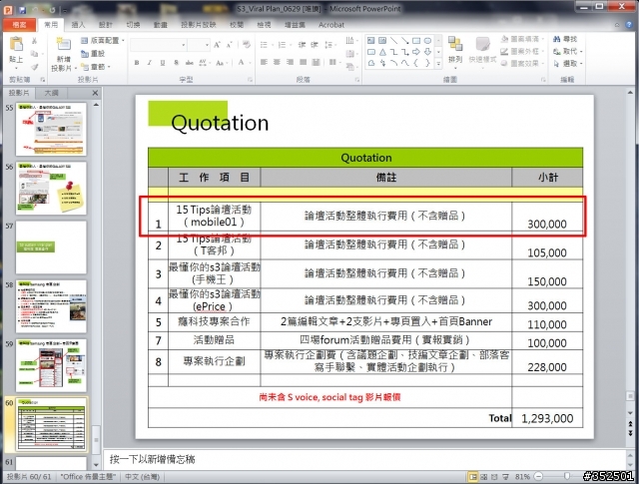Viewport: 639px width, 484px height.
Task: Click the Reset (重設) slide button
Action: tap(93, 53)
